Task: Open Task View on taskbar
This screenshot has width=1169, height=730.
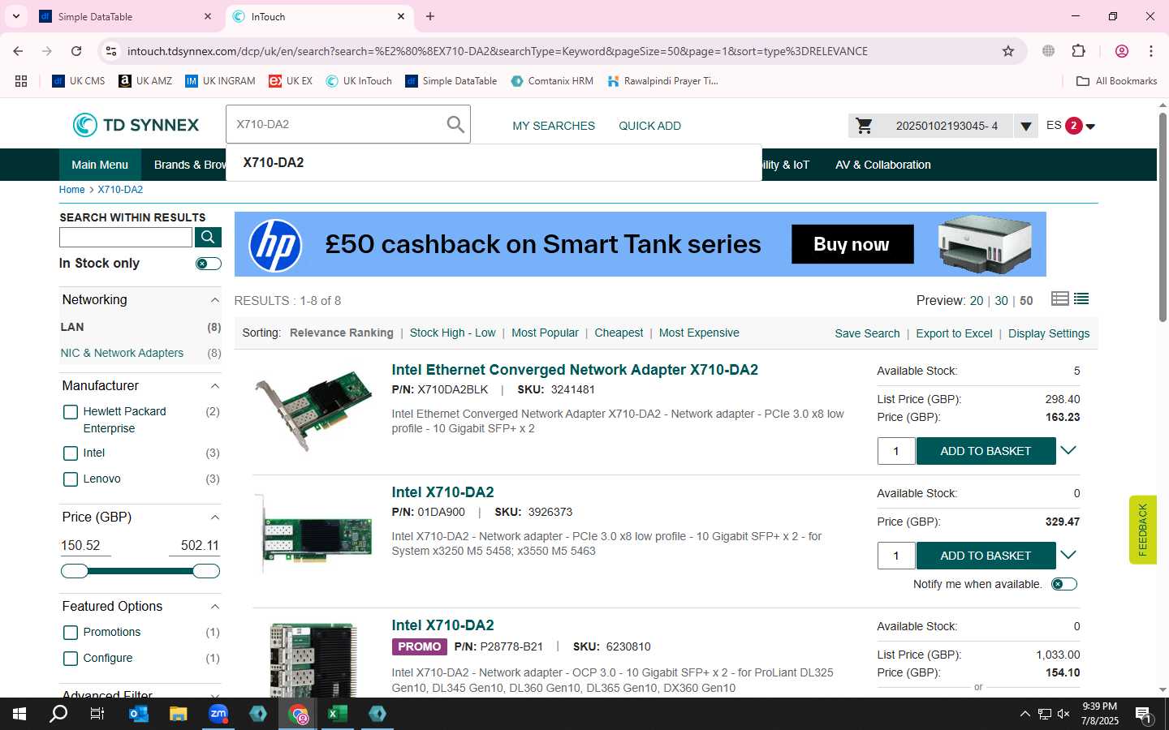Action: pyautogui.click(x=97, y=714)
